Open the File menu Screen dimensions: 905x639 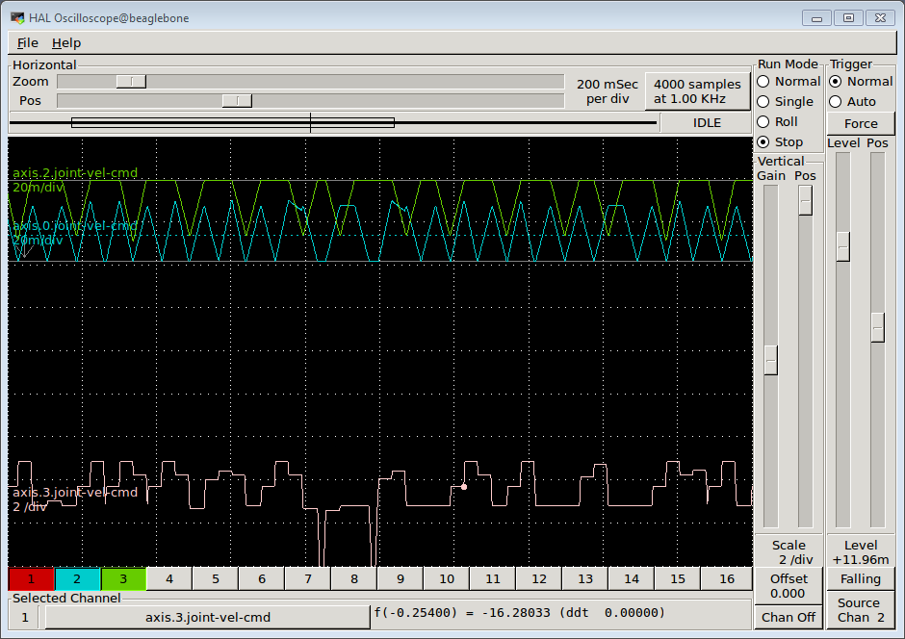pyautogui.click(x=27, y=43)
